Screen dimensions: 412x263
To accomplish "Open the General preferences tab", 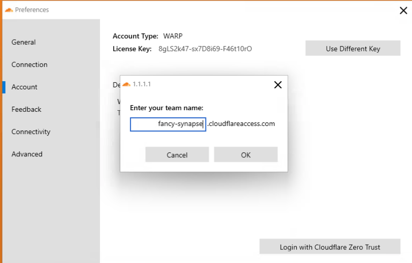I will [24, 42].
